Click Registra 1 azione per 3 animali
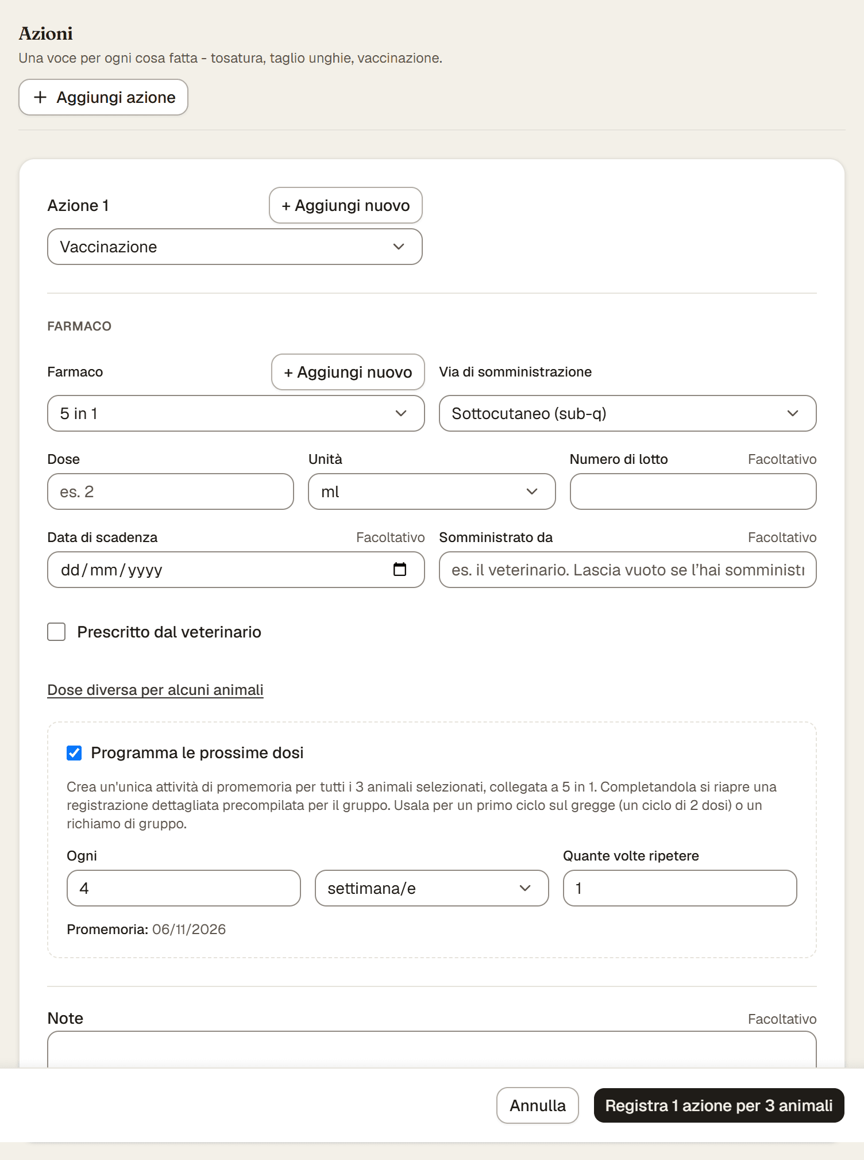 point(719,1105)
